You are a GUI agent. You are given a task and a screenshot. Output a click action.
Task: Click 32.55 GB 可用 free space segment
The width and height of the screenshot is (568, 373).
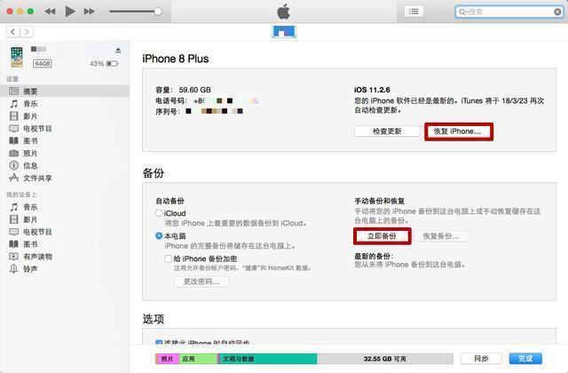pyautogui.click(x=385, y=359)
